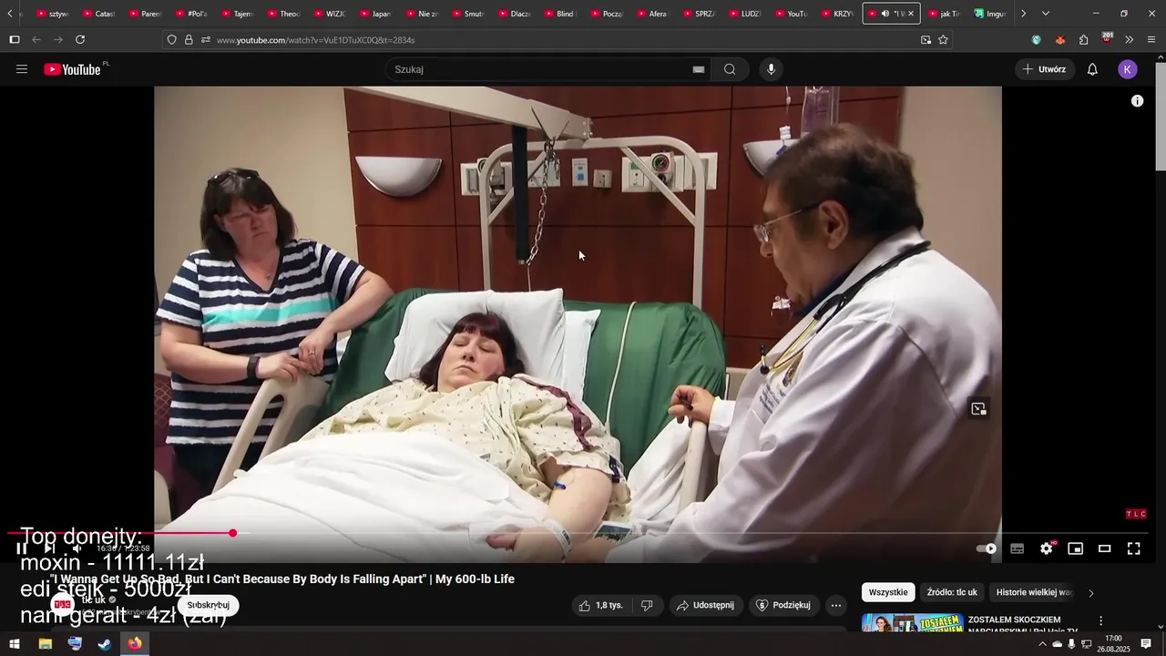Close the active YouTube tab

(911, 14)
